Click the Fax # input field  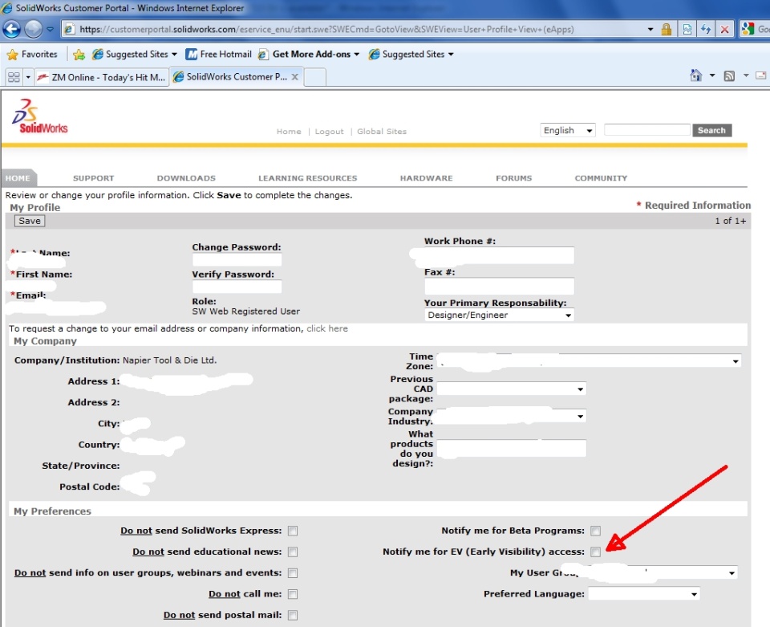tap(499, 286)
